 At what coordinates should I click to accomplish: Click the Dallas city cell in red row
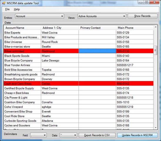[x=60, y=84]
